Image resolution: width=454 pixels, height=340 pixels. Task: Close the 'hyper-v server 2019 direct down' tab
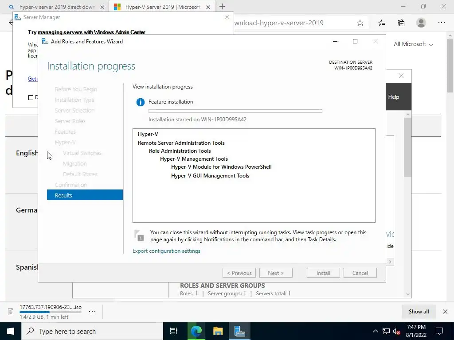tap(102, 7)
